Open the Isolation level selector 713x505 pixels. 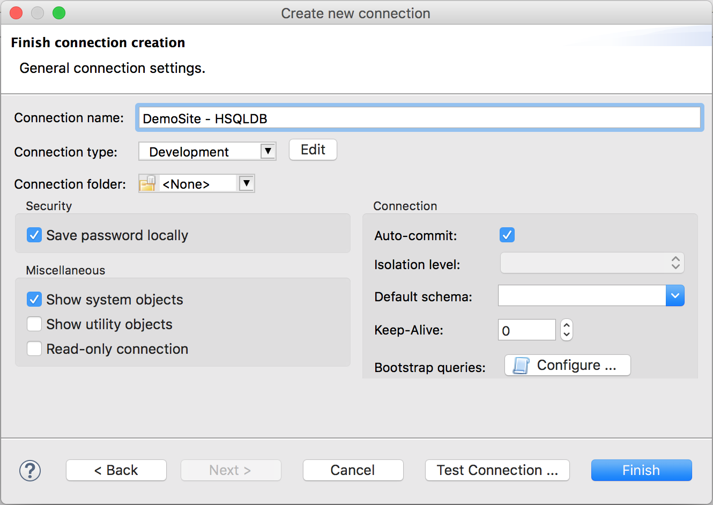tap(592, 263)
